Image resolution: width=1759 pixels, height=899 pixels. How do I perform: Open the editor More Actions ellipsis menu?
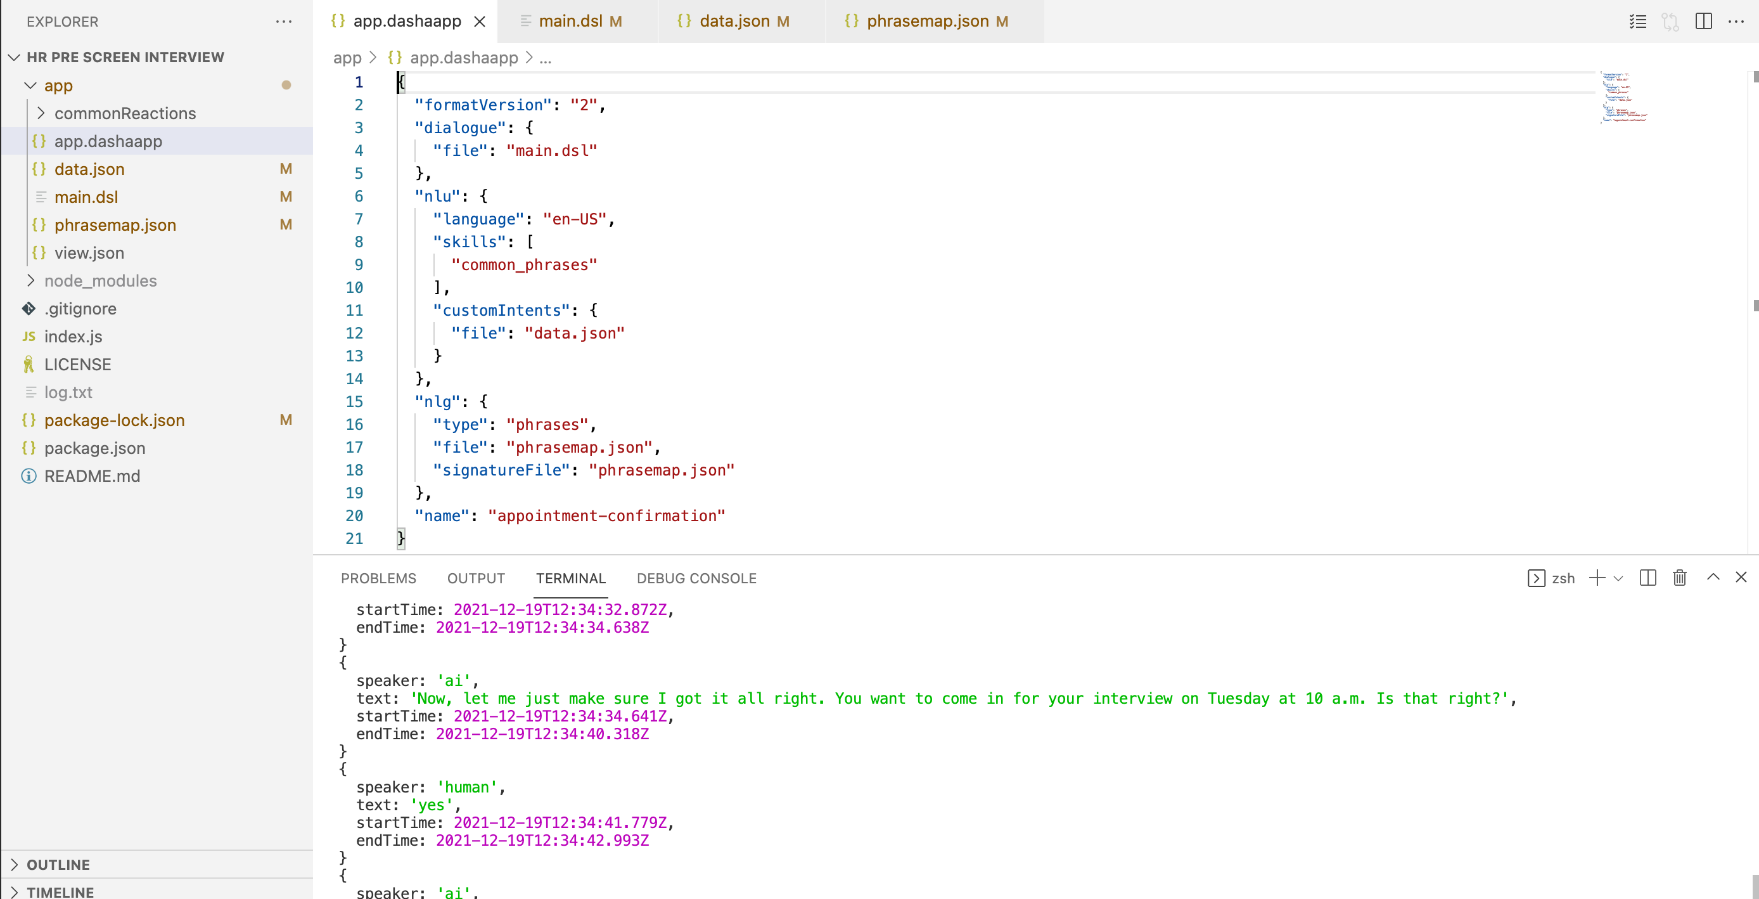[x=1736, y=21]
